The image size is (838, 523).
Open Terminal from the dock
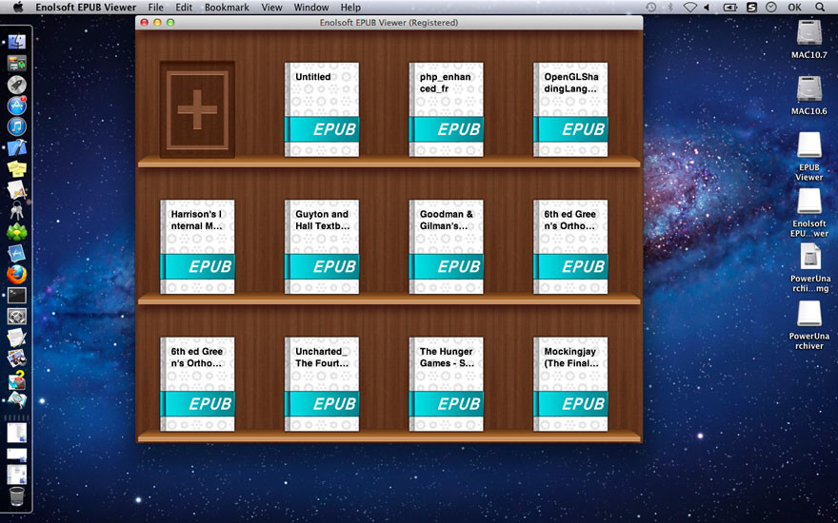[x=16, y=295]
